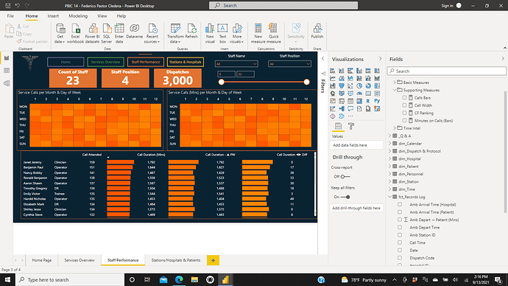Open the Format paint-roller tab
Image resolution: width=508 pixels, height=286 pixels.
coord(351,126)
